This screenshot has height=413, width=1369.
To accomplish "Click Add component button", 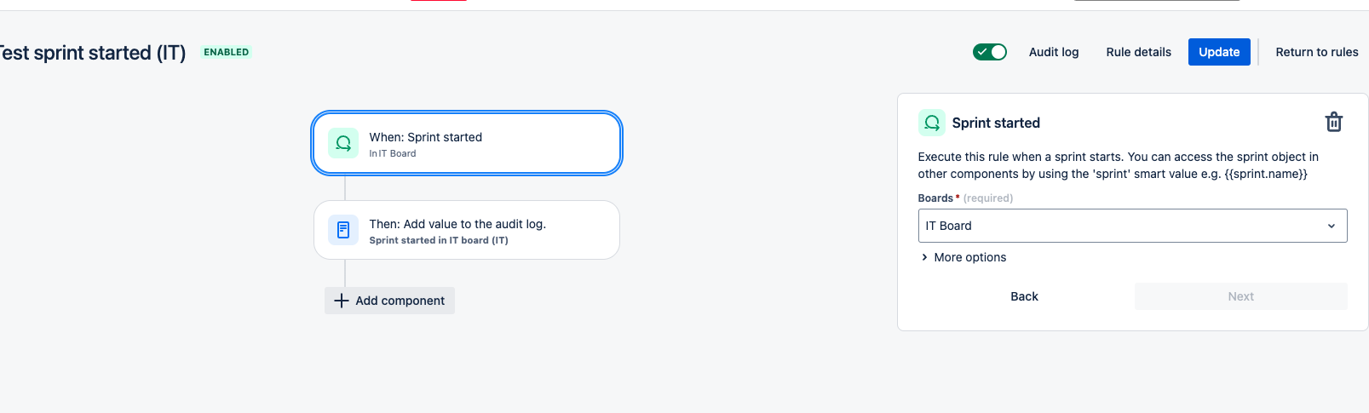I will (389, 301).
